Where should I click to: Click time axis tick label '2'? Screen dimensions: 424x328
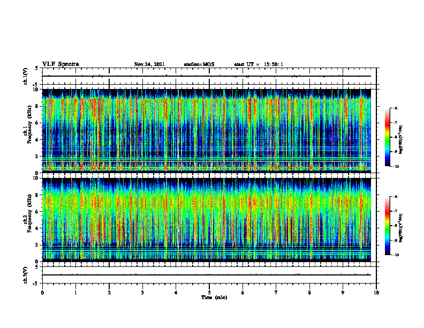[109, 293]
